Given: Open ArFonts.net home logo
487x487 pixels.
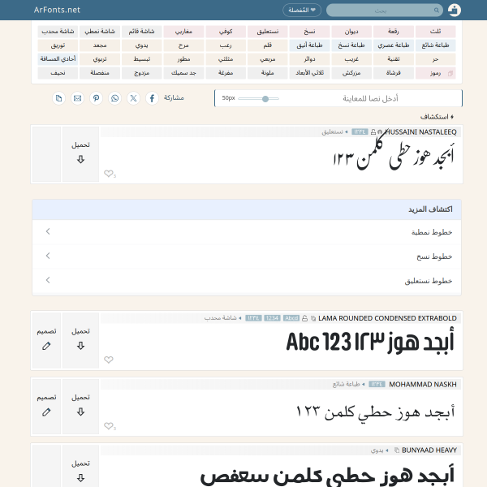Looking at the screenshot, I should tap(57, 10).
